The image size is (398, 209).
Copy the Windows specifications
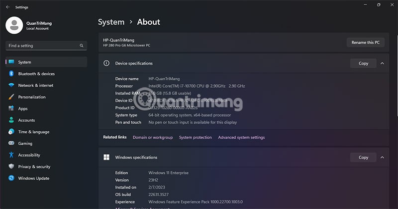[x=363, y=157]
